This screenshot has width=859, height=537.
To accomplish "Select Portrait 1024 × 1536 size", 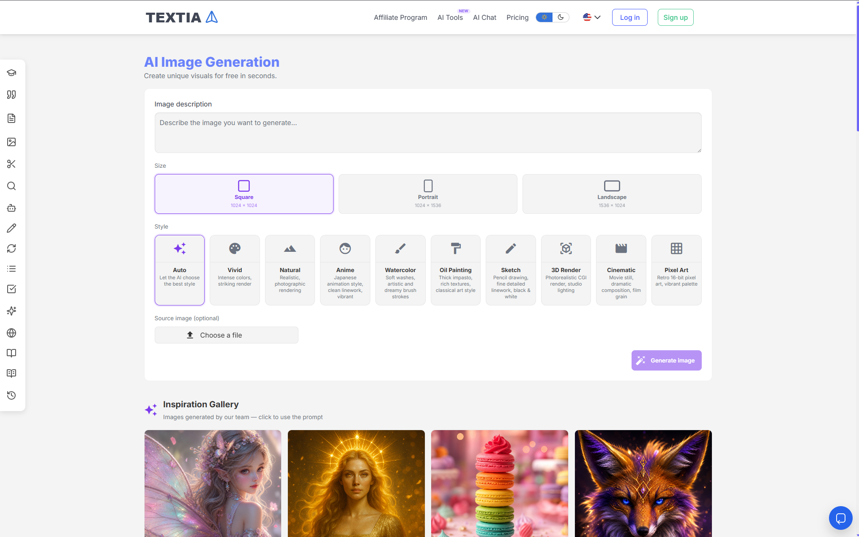I will (x=428, y=194).
